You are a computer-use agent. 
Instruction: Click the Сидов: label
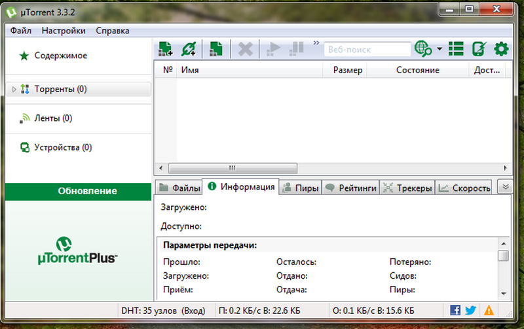coord(403,276)
